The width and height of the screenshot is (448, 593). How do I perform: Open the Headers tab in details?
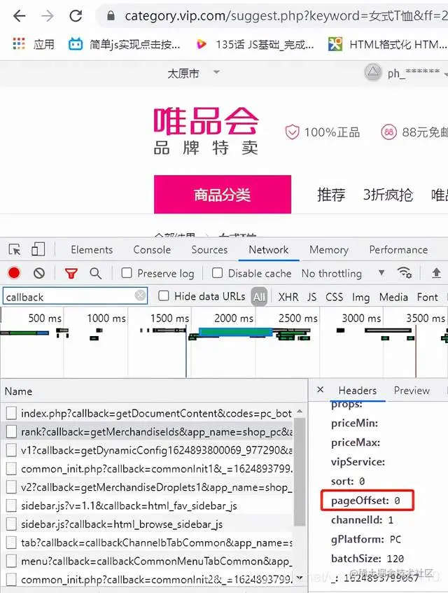(358, 390)
